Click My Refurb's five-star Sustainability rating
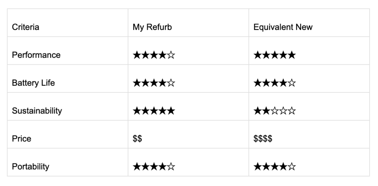Viewport: 378px width, 186px height. [x=154, y=111]
